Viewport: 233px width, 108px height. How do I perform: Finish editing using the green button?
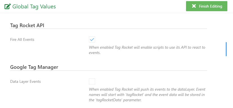[207, 6]
